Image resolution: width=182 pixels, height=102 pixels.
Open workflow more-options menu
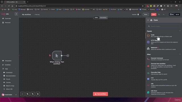tap(164, 14)
